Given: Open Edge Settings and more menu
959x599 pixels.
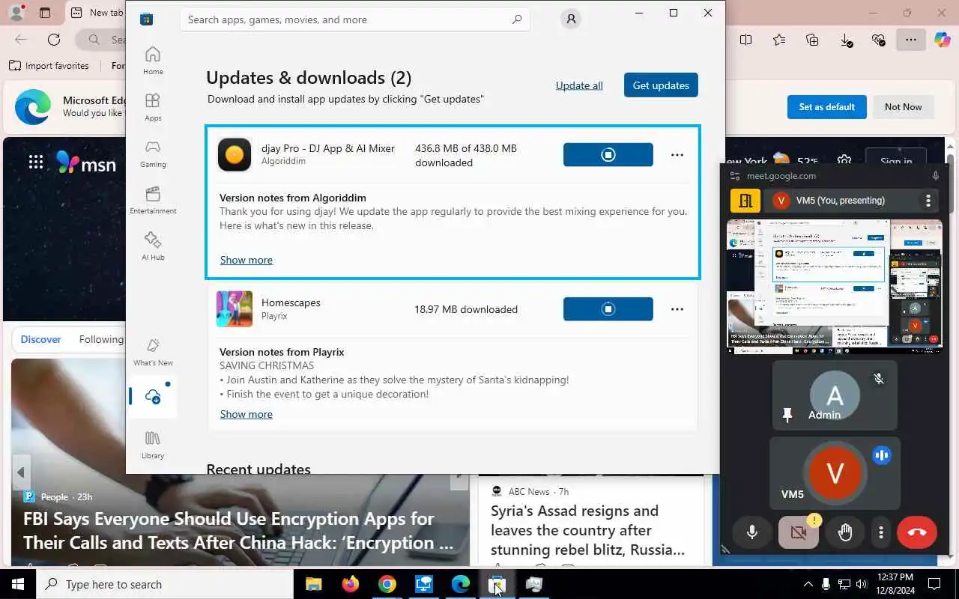Looking at the screenshot, I should click(911, 40).
